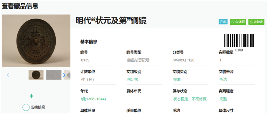Click the green plus icon
This screenshot has width=268, height=114.
pos(32,96)
